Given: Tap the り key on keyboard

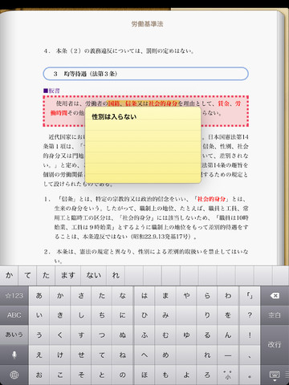Looking at the screenshot, I should coord(207,315).
